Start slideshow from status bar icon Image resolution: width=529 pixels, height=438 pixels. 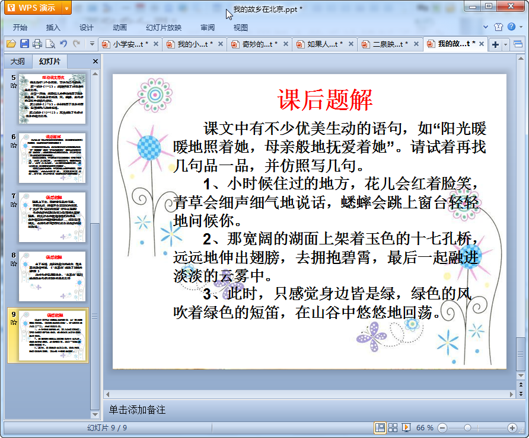pos(406,428)
